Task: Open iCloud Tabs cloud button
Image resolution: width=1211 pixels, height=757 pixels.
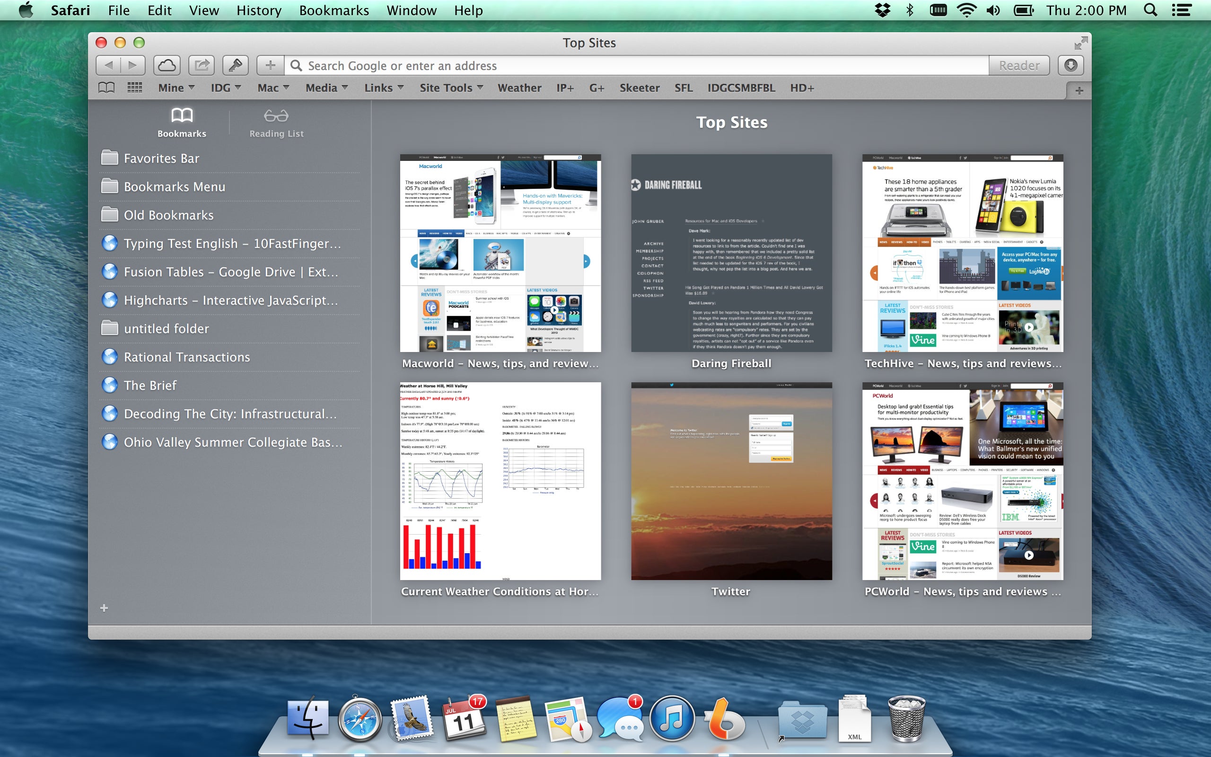Action: coord(167,65)
